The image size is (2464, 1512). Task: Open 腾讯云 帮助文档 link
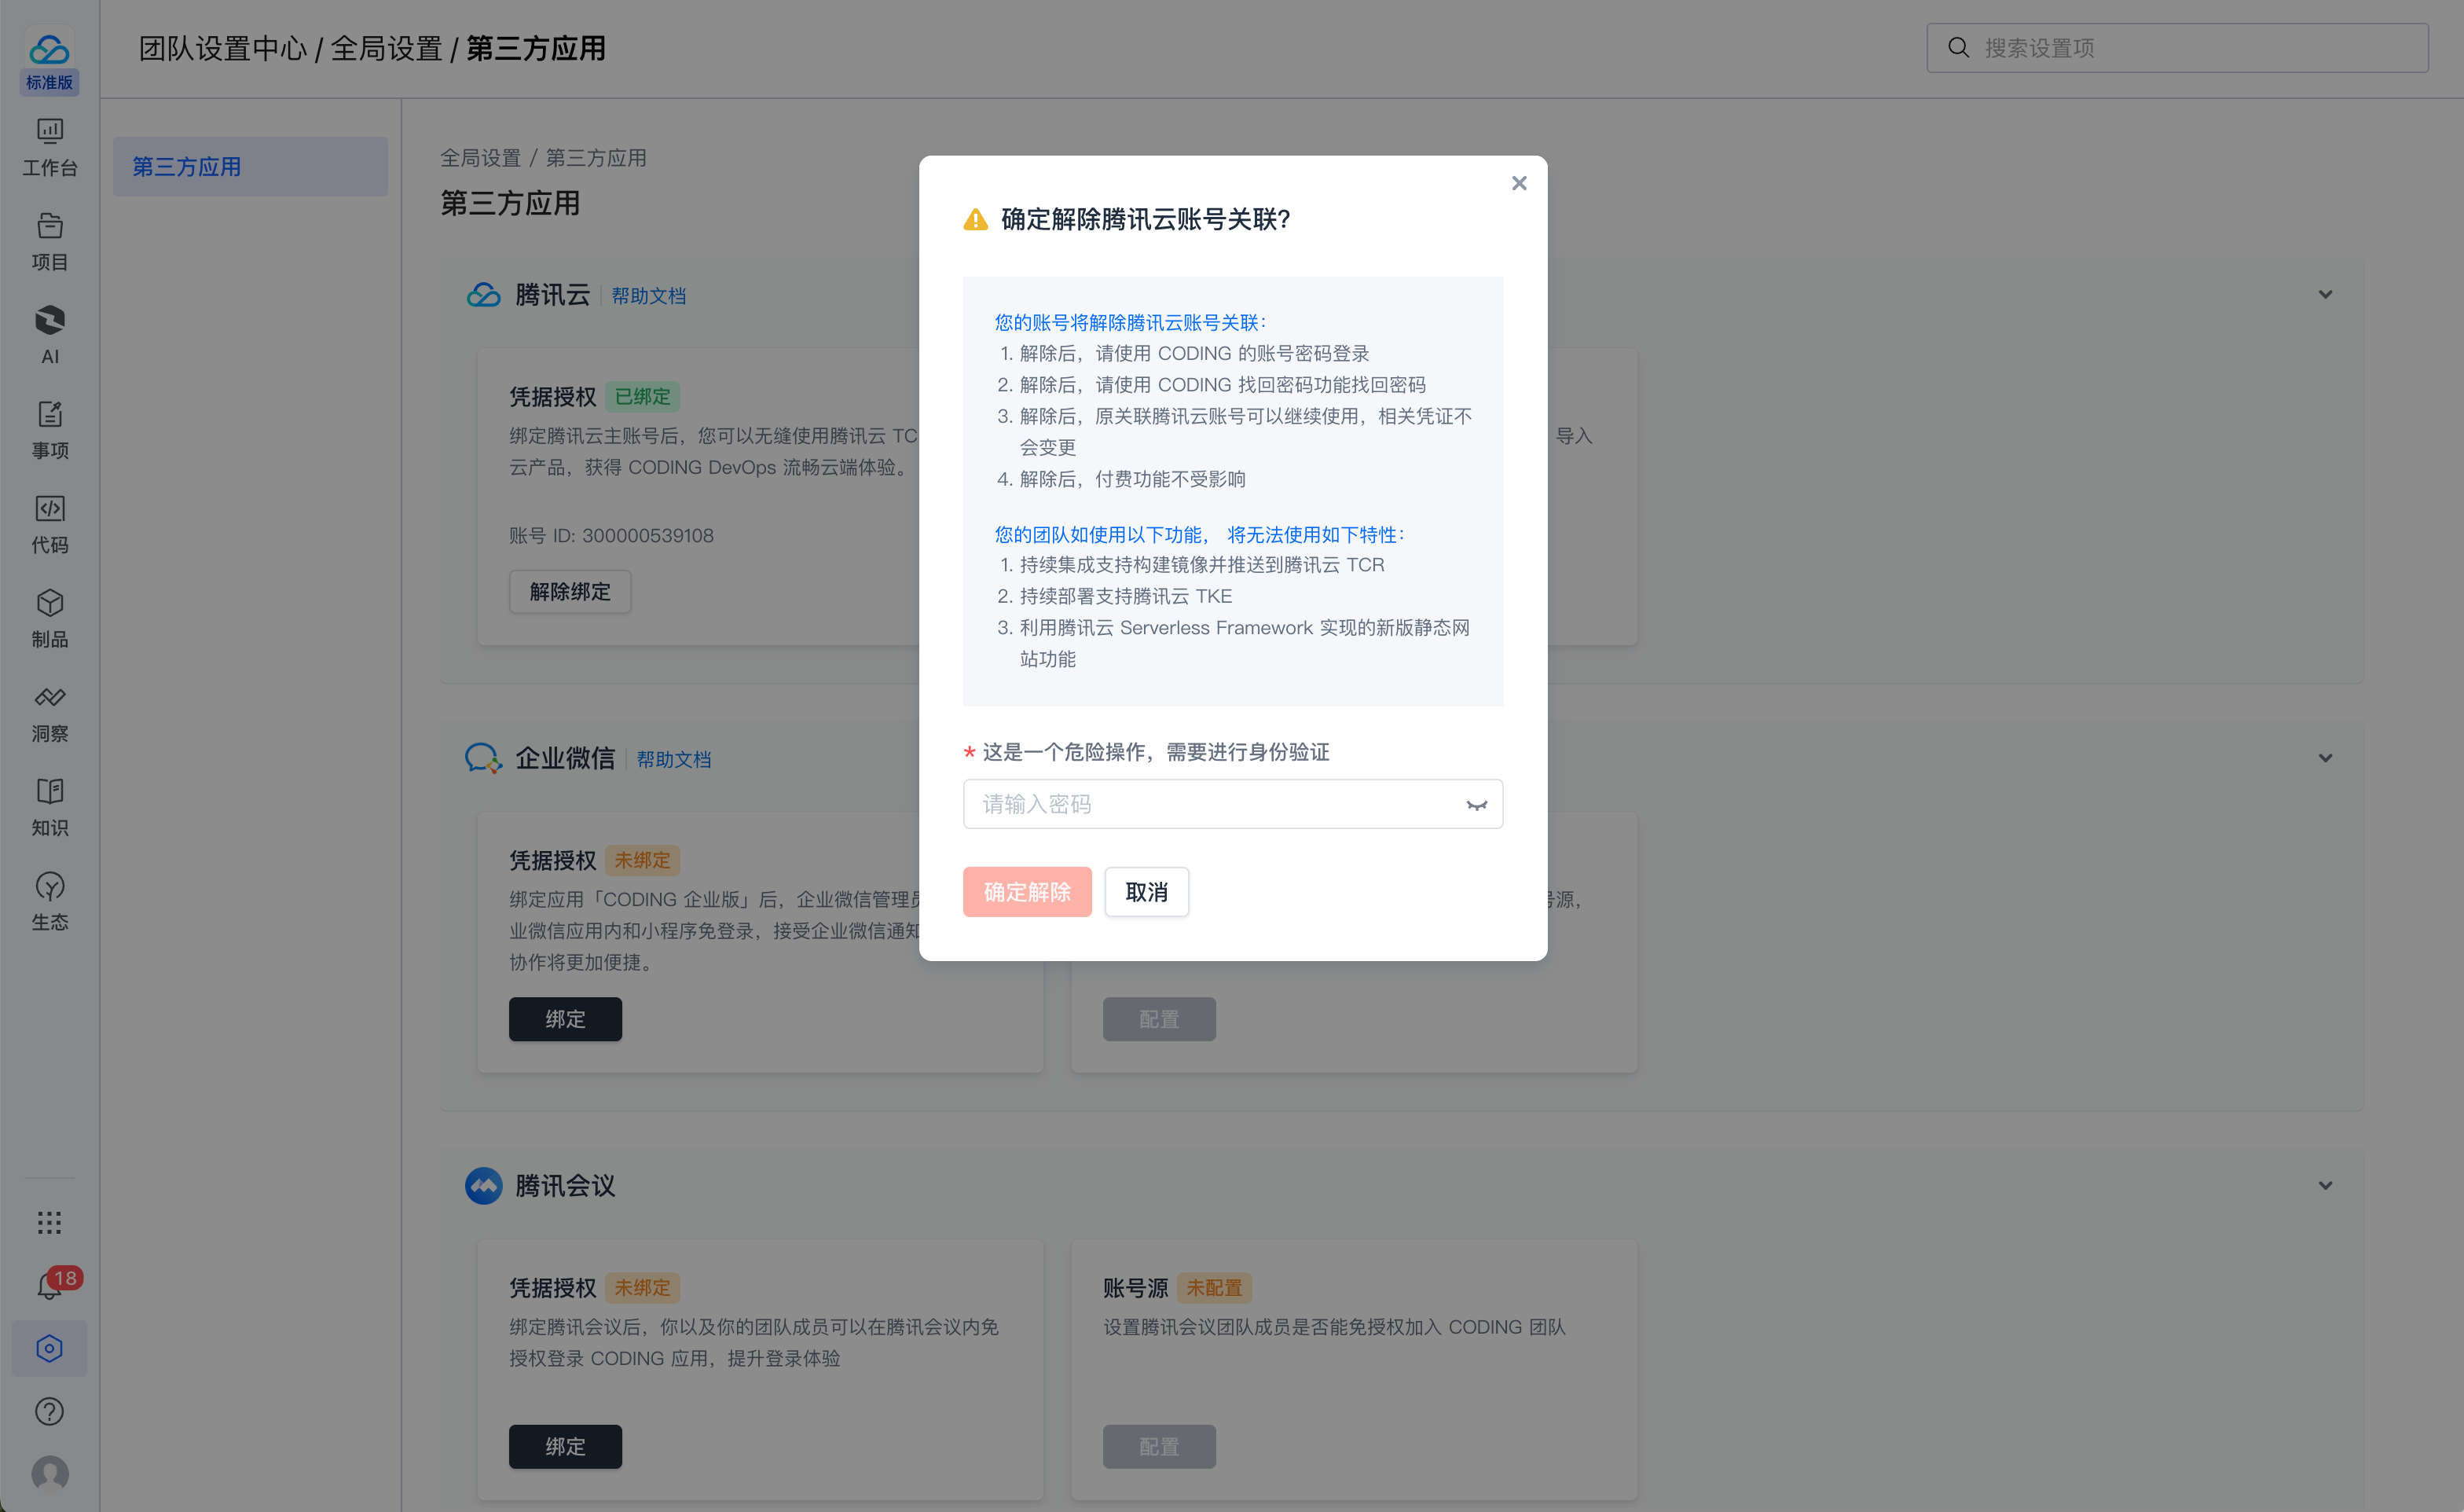pos(649,296)
